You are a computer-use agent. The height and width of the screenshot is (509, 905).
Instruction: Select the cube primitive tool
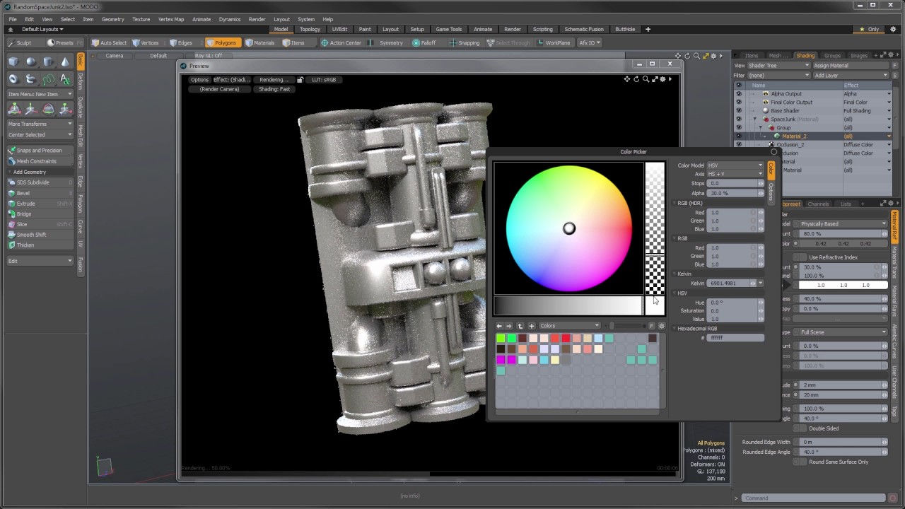pos(13,62)
